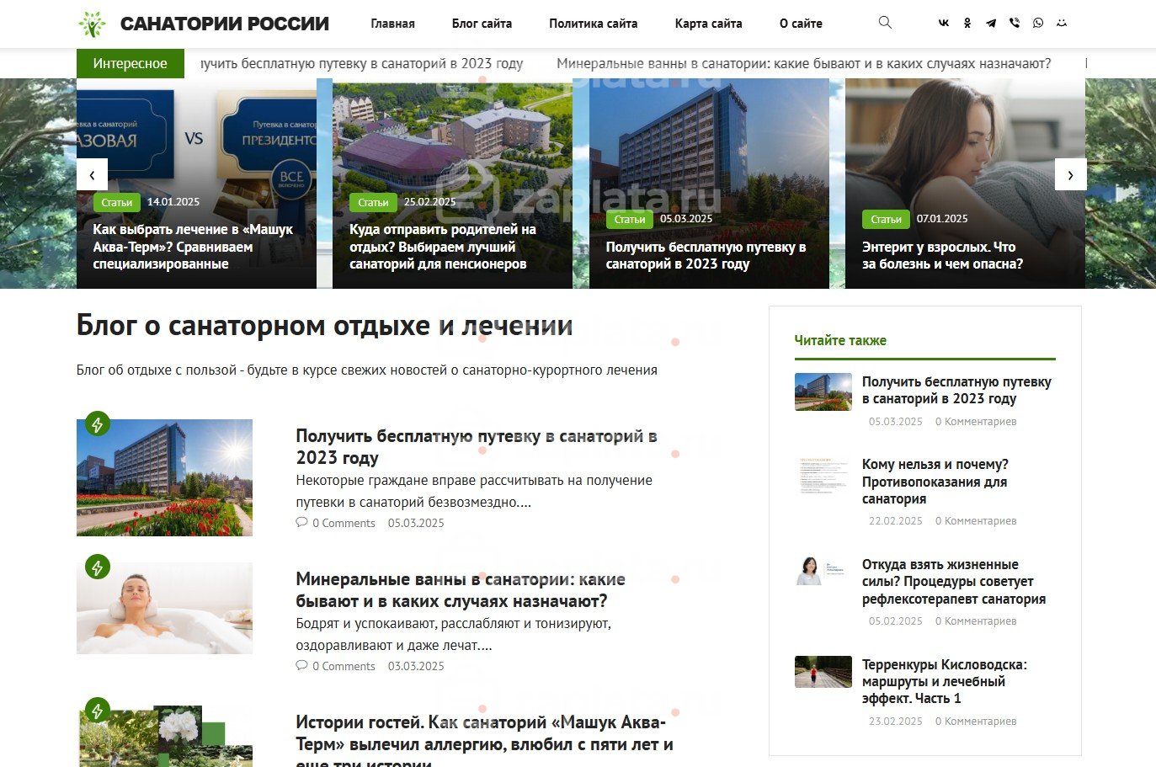This screenshot has width=1156, height=767.
Task: Click Статьи tag on 07.01.2025 slide
Action: pos(886,219)
